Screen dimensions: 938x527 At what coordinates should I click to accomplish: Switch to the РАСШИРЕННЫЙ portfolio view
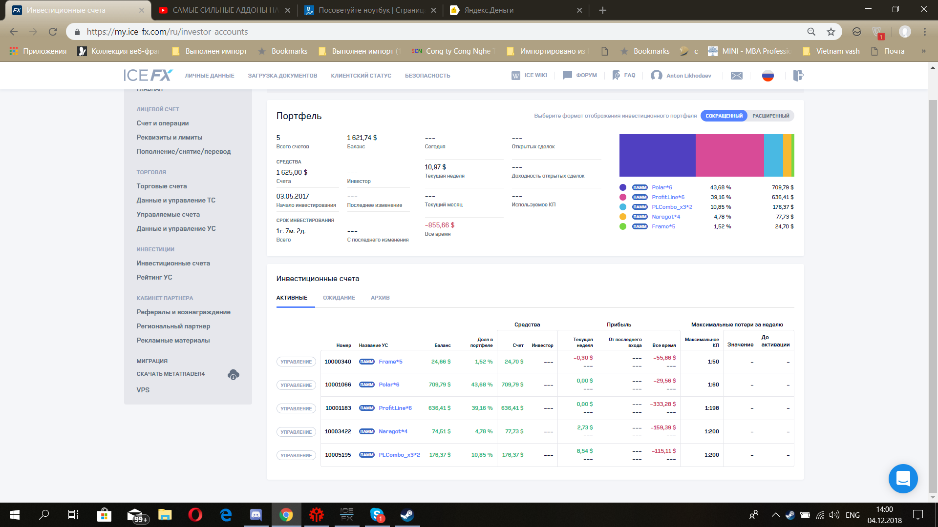pos(770,116)
